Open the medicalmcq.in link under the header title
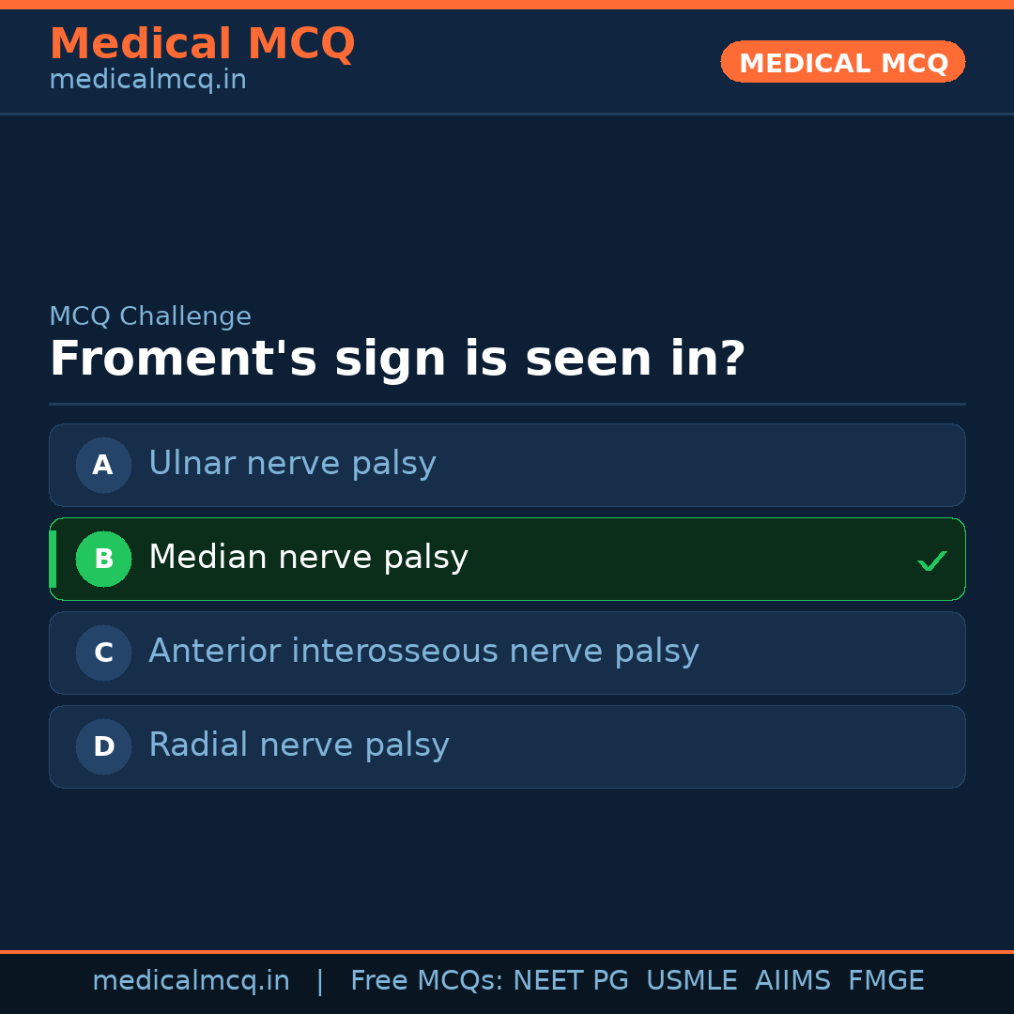This screenshot has height=1014, width=1014. point(147,80)
